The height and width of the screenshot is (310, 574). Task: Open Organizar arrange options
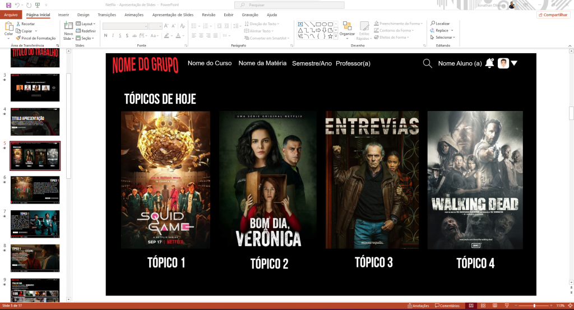coord(347,30)
